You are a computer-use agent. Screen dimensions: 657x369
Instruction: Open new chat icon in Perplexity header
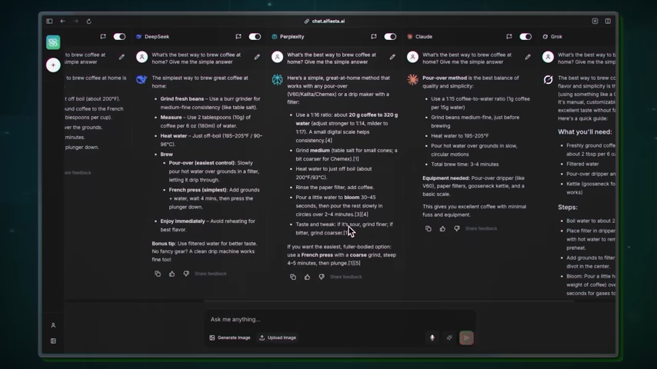click(x=374, y=36)
